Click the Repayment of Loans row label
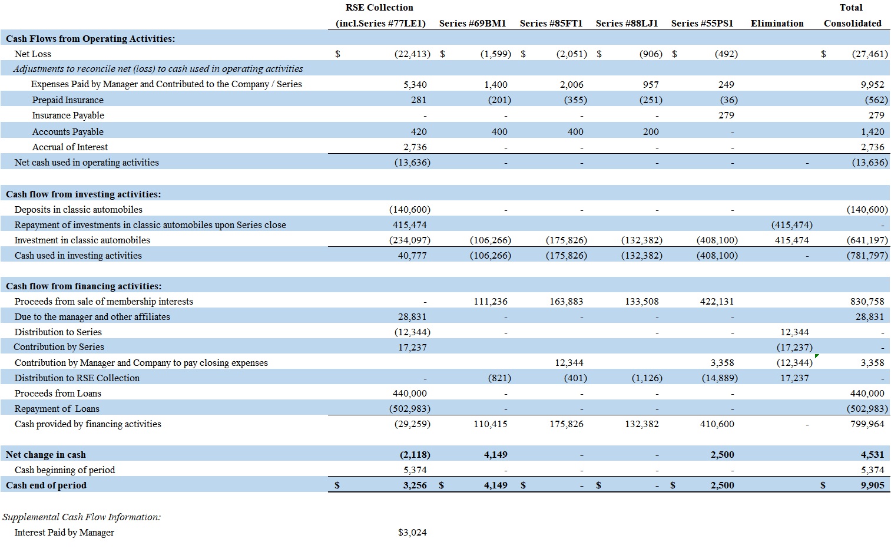The width and height of the screenshot is (891, 555). 57,409
